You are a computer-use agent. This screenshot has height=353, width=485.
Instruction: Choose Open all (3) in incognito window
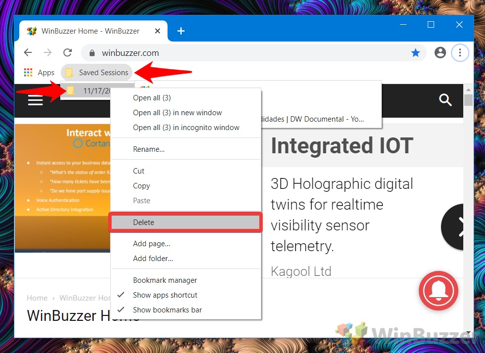coord(186,128)
